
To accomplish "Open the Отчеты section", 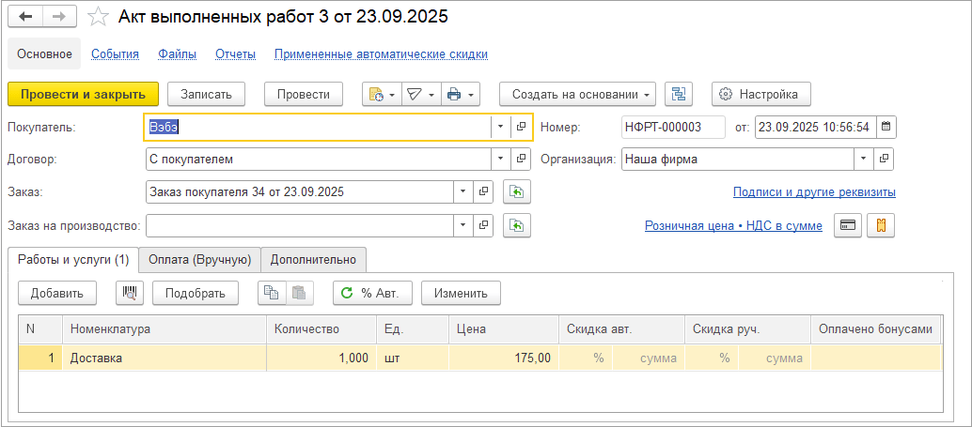I will 236,53.
